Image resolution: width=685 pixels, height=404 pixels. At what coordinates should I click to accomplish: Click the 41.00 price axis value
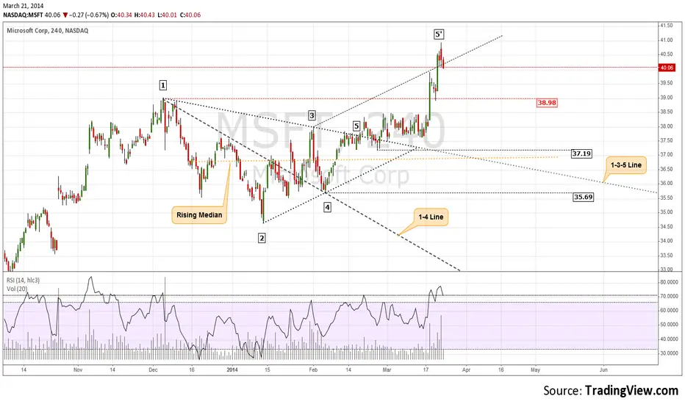(x=666, y=40)
